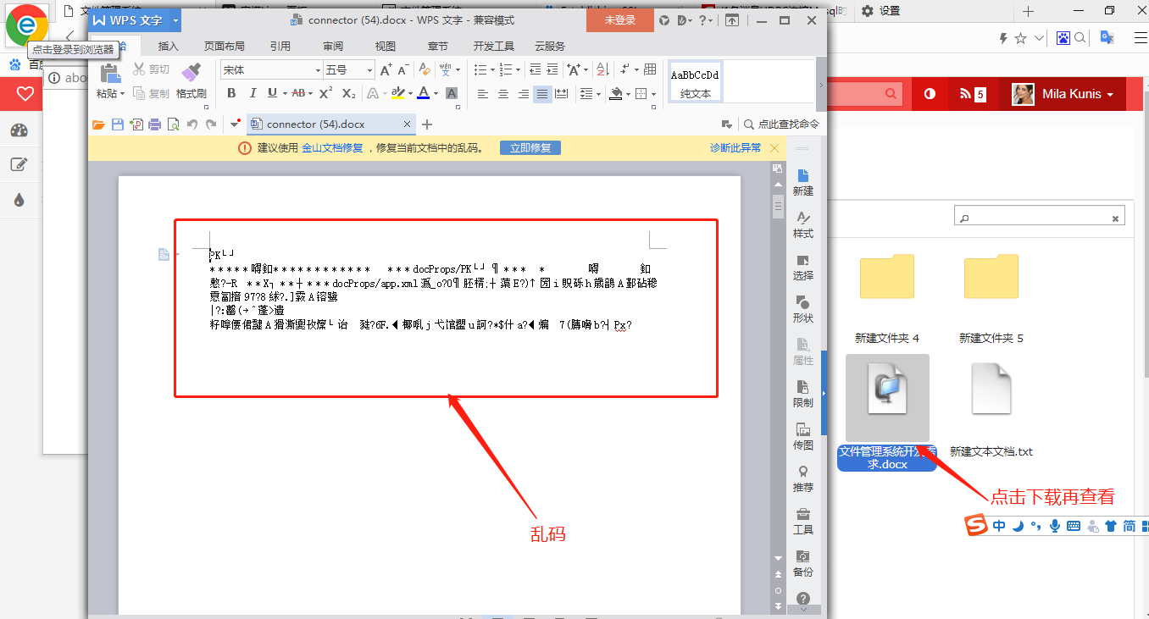Click the numbered list icon

coord(506,69)
